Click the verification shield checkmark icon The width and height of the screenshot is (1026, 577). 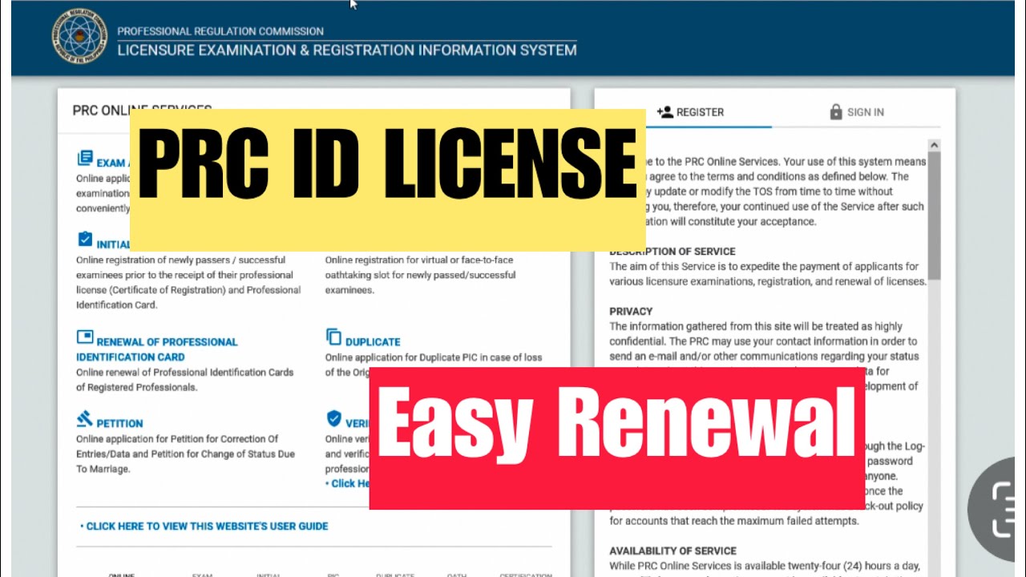(x=333, y=419)
